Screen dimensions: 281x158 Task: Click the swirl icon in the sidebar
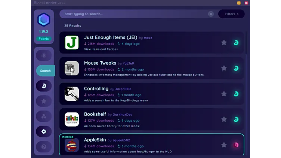pyautogui.click(x=44, y=86)
